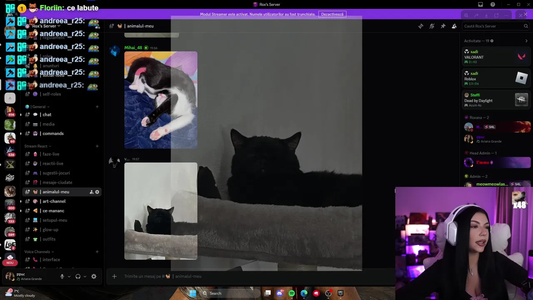The image size is (533, 300).
Task: Click the server icon with 536 badge
Action: coord(10,151)
